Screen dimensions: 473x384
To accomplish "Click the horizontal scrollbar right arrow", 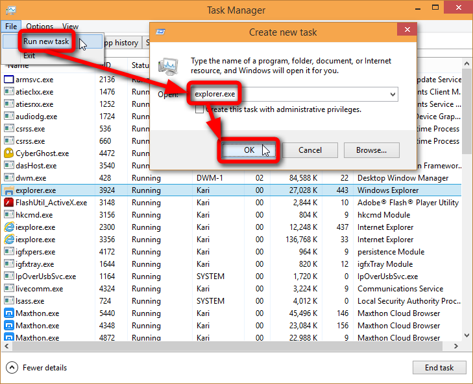I will tap(455, 346).
